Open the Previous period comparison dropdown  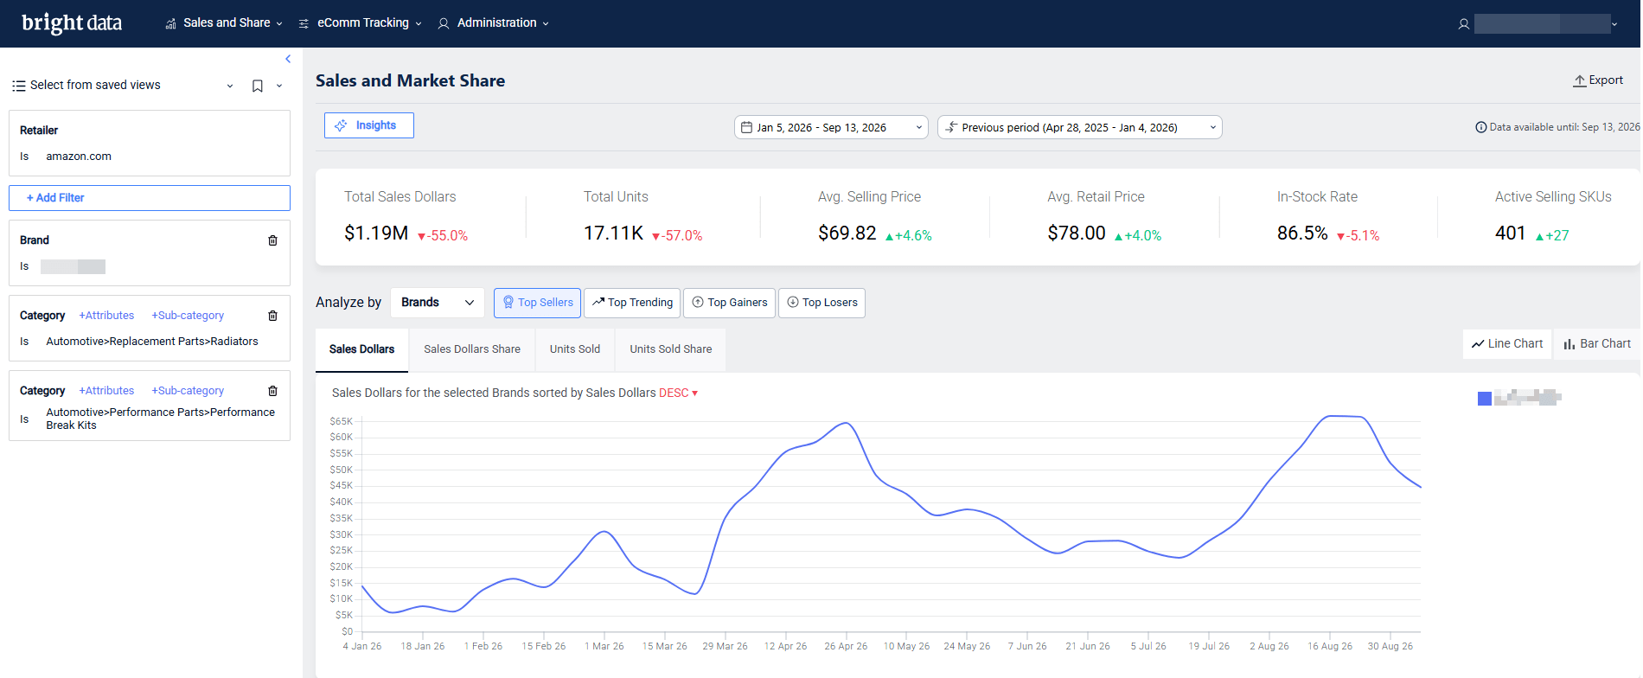pos(1080,127)
